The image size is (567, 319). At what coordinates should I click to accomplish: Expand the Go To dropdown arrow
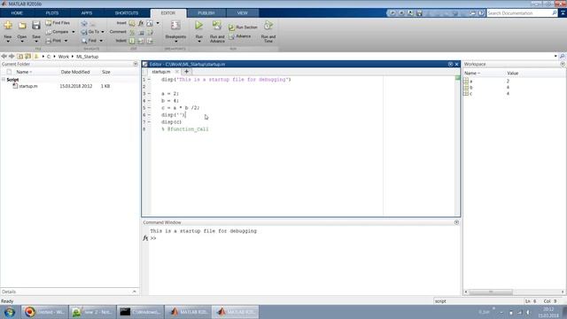(103, 32)
